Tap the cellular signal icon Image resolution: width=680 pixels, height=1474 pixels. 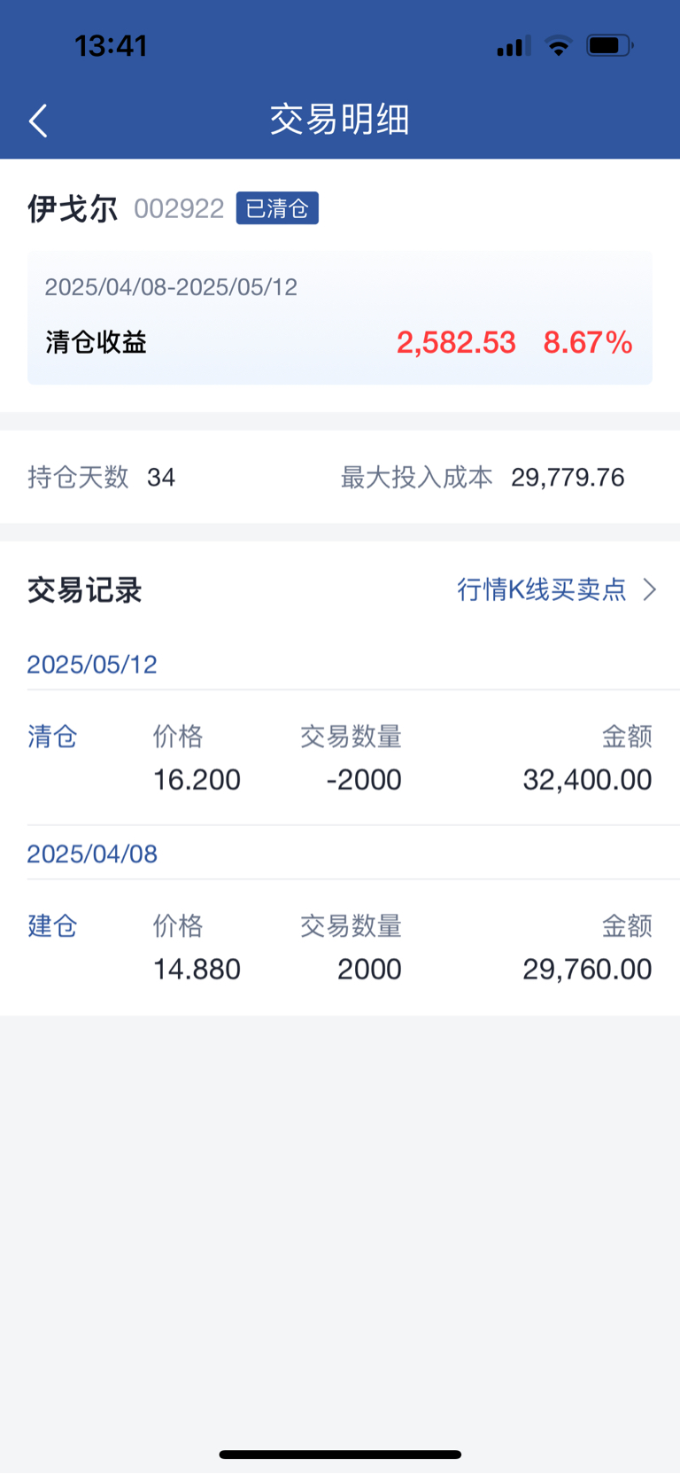514,46
